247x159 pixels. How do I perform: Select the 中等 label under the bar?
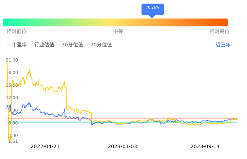click(118, 32)
